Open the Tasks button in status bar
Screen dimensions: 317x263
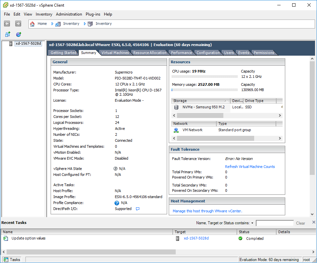[x=12, y=260]
